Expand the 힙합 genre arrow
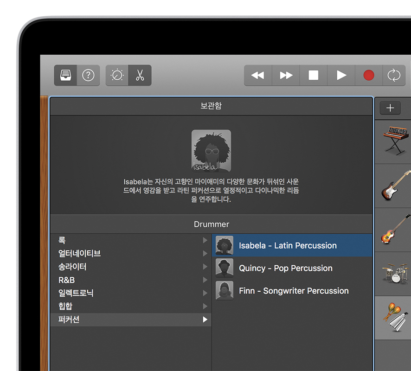The image size is (411, 371). coord(205,307)
